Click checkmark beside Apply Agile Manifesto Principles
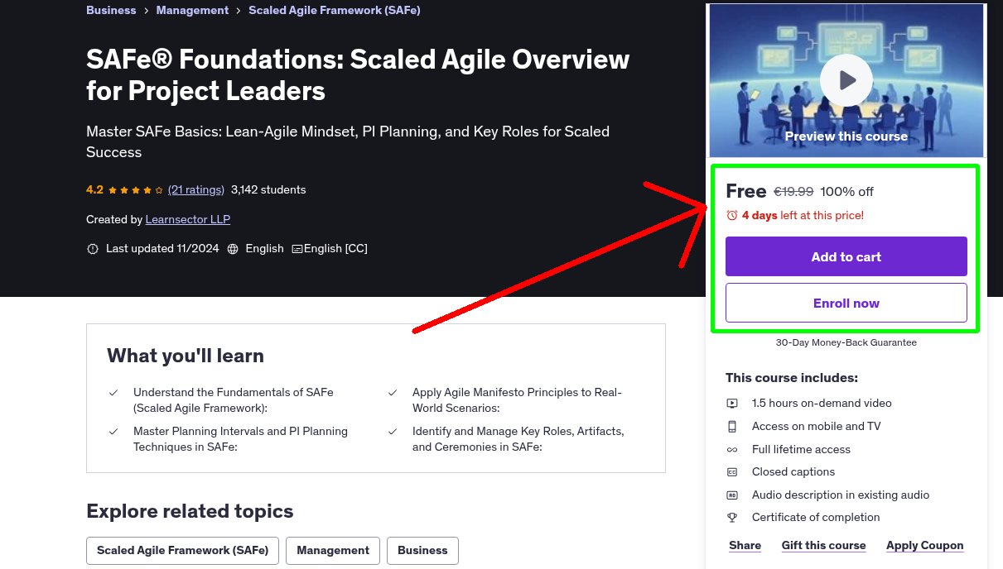 click(x=393, y=393)
